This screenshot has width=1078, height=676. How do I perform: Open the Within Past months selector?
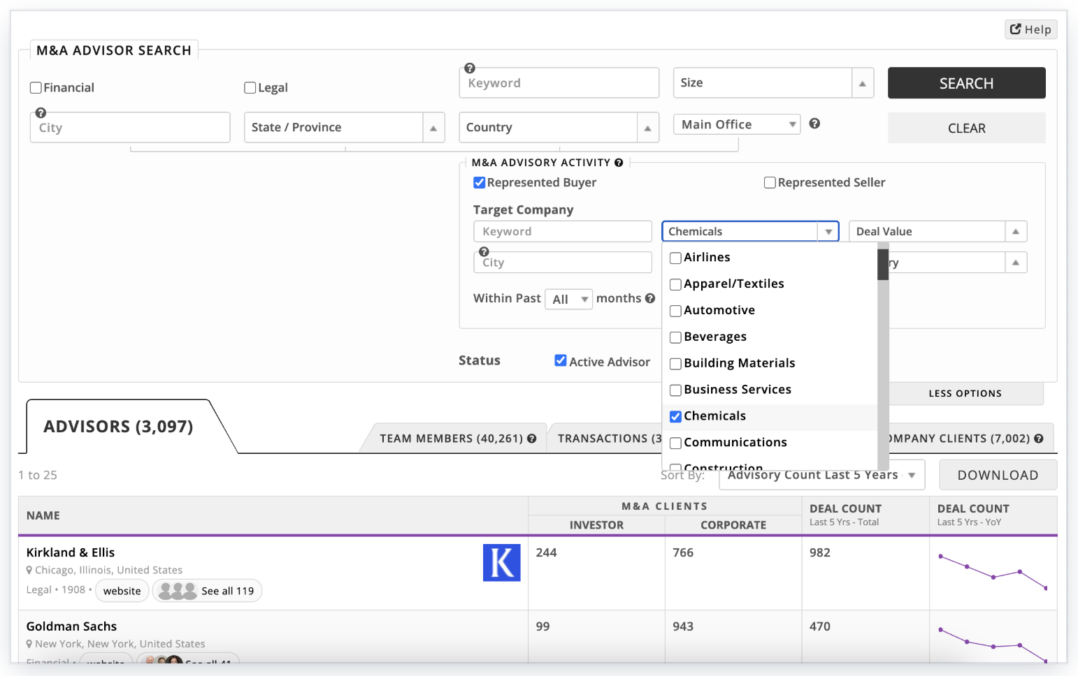point(568,299)
